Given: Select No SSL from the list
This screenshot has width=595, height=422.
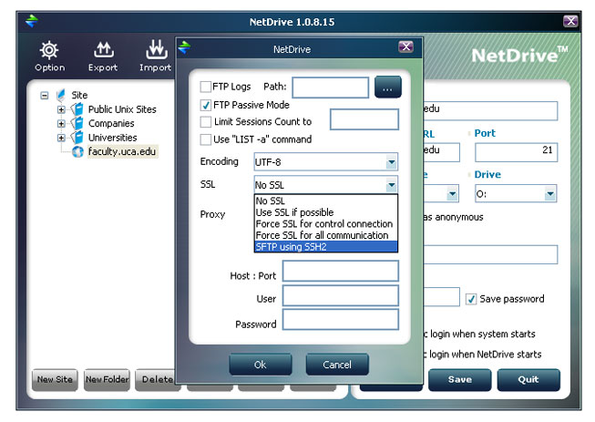Looking at the screenshot, I should pos(325,201).
